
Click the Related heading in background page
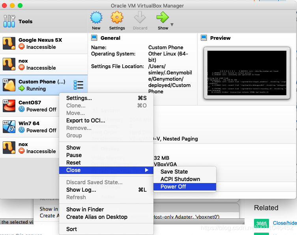pos(266,208)
